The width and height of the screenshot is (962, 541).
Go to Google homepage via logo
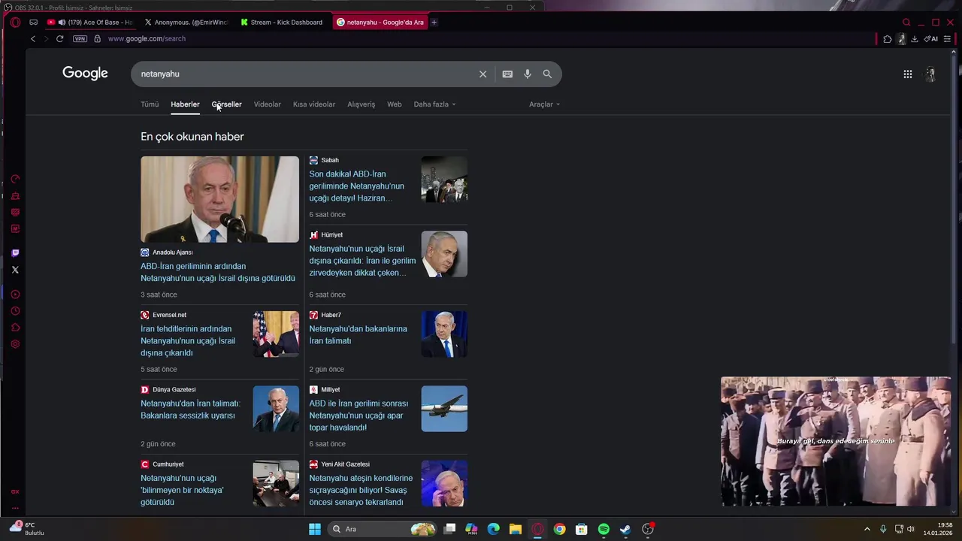(85, 73)
